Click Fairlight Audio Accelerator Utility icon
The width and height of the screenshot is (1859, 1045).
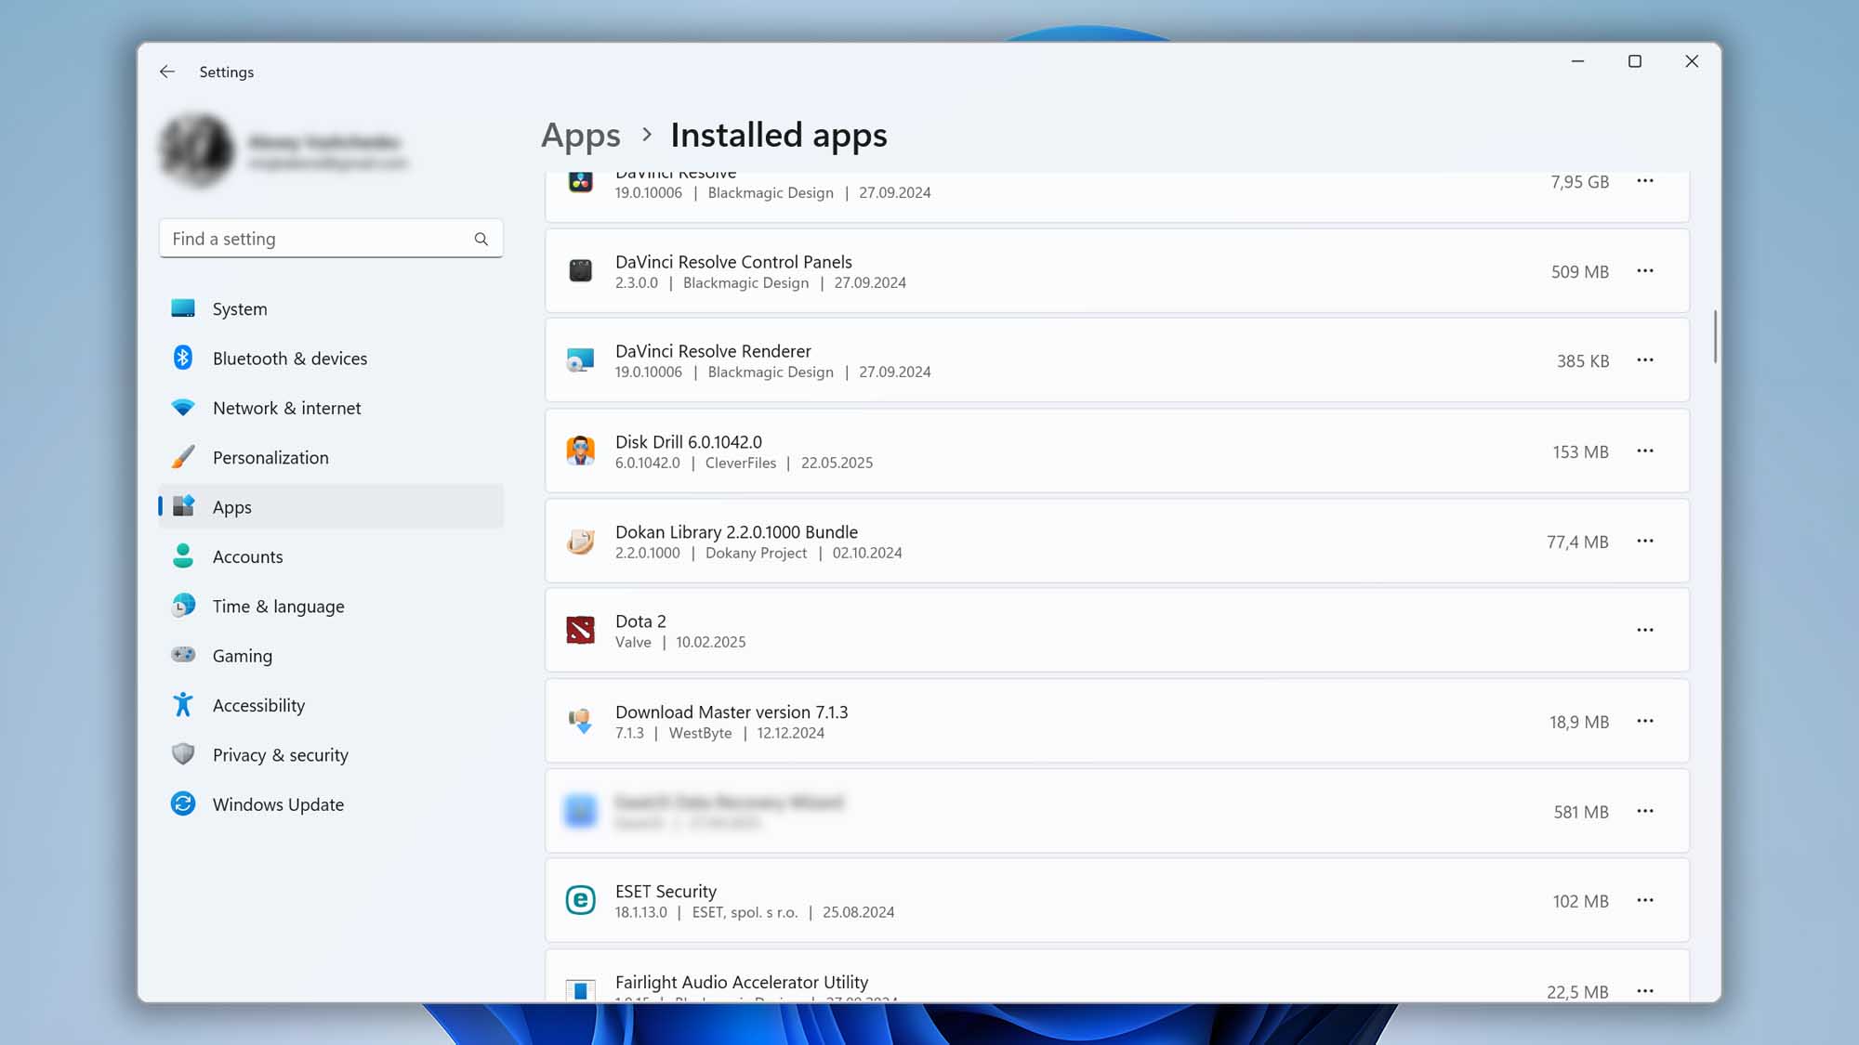tap(581, 990)
